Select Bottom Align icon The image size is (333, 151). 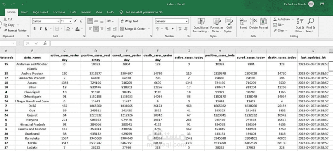click(102, 21)
